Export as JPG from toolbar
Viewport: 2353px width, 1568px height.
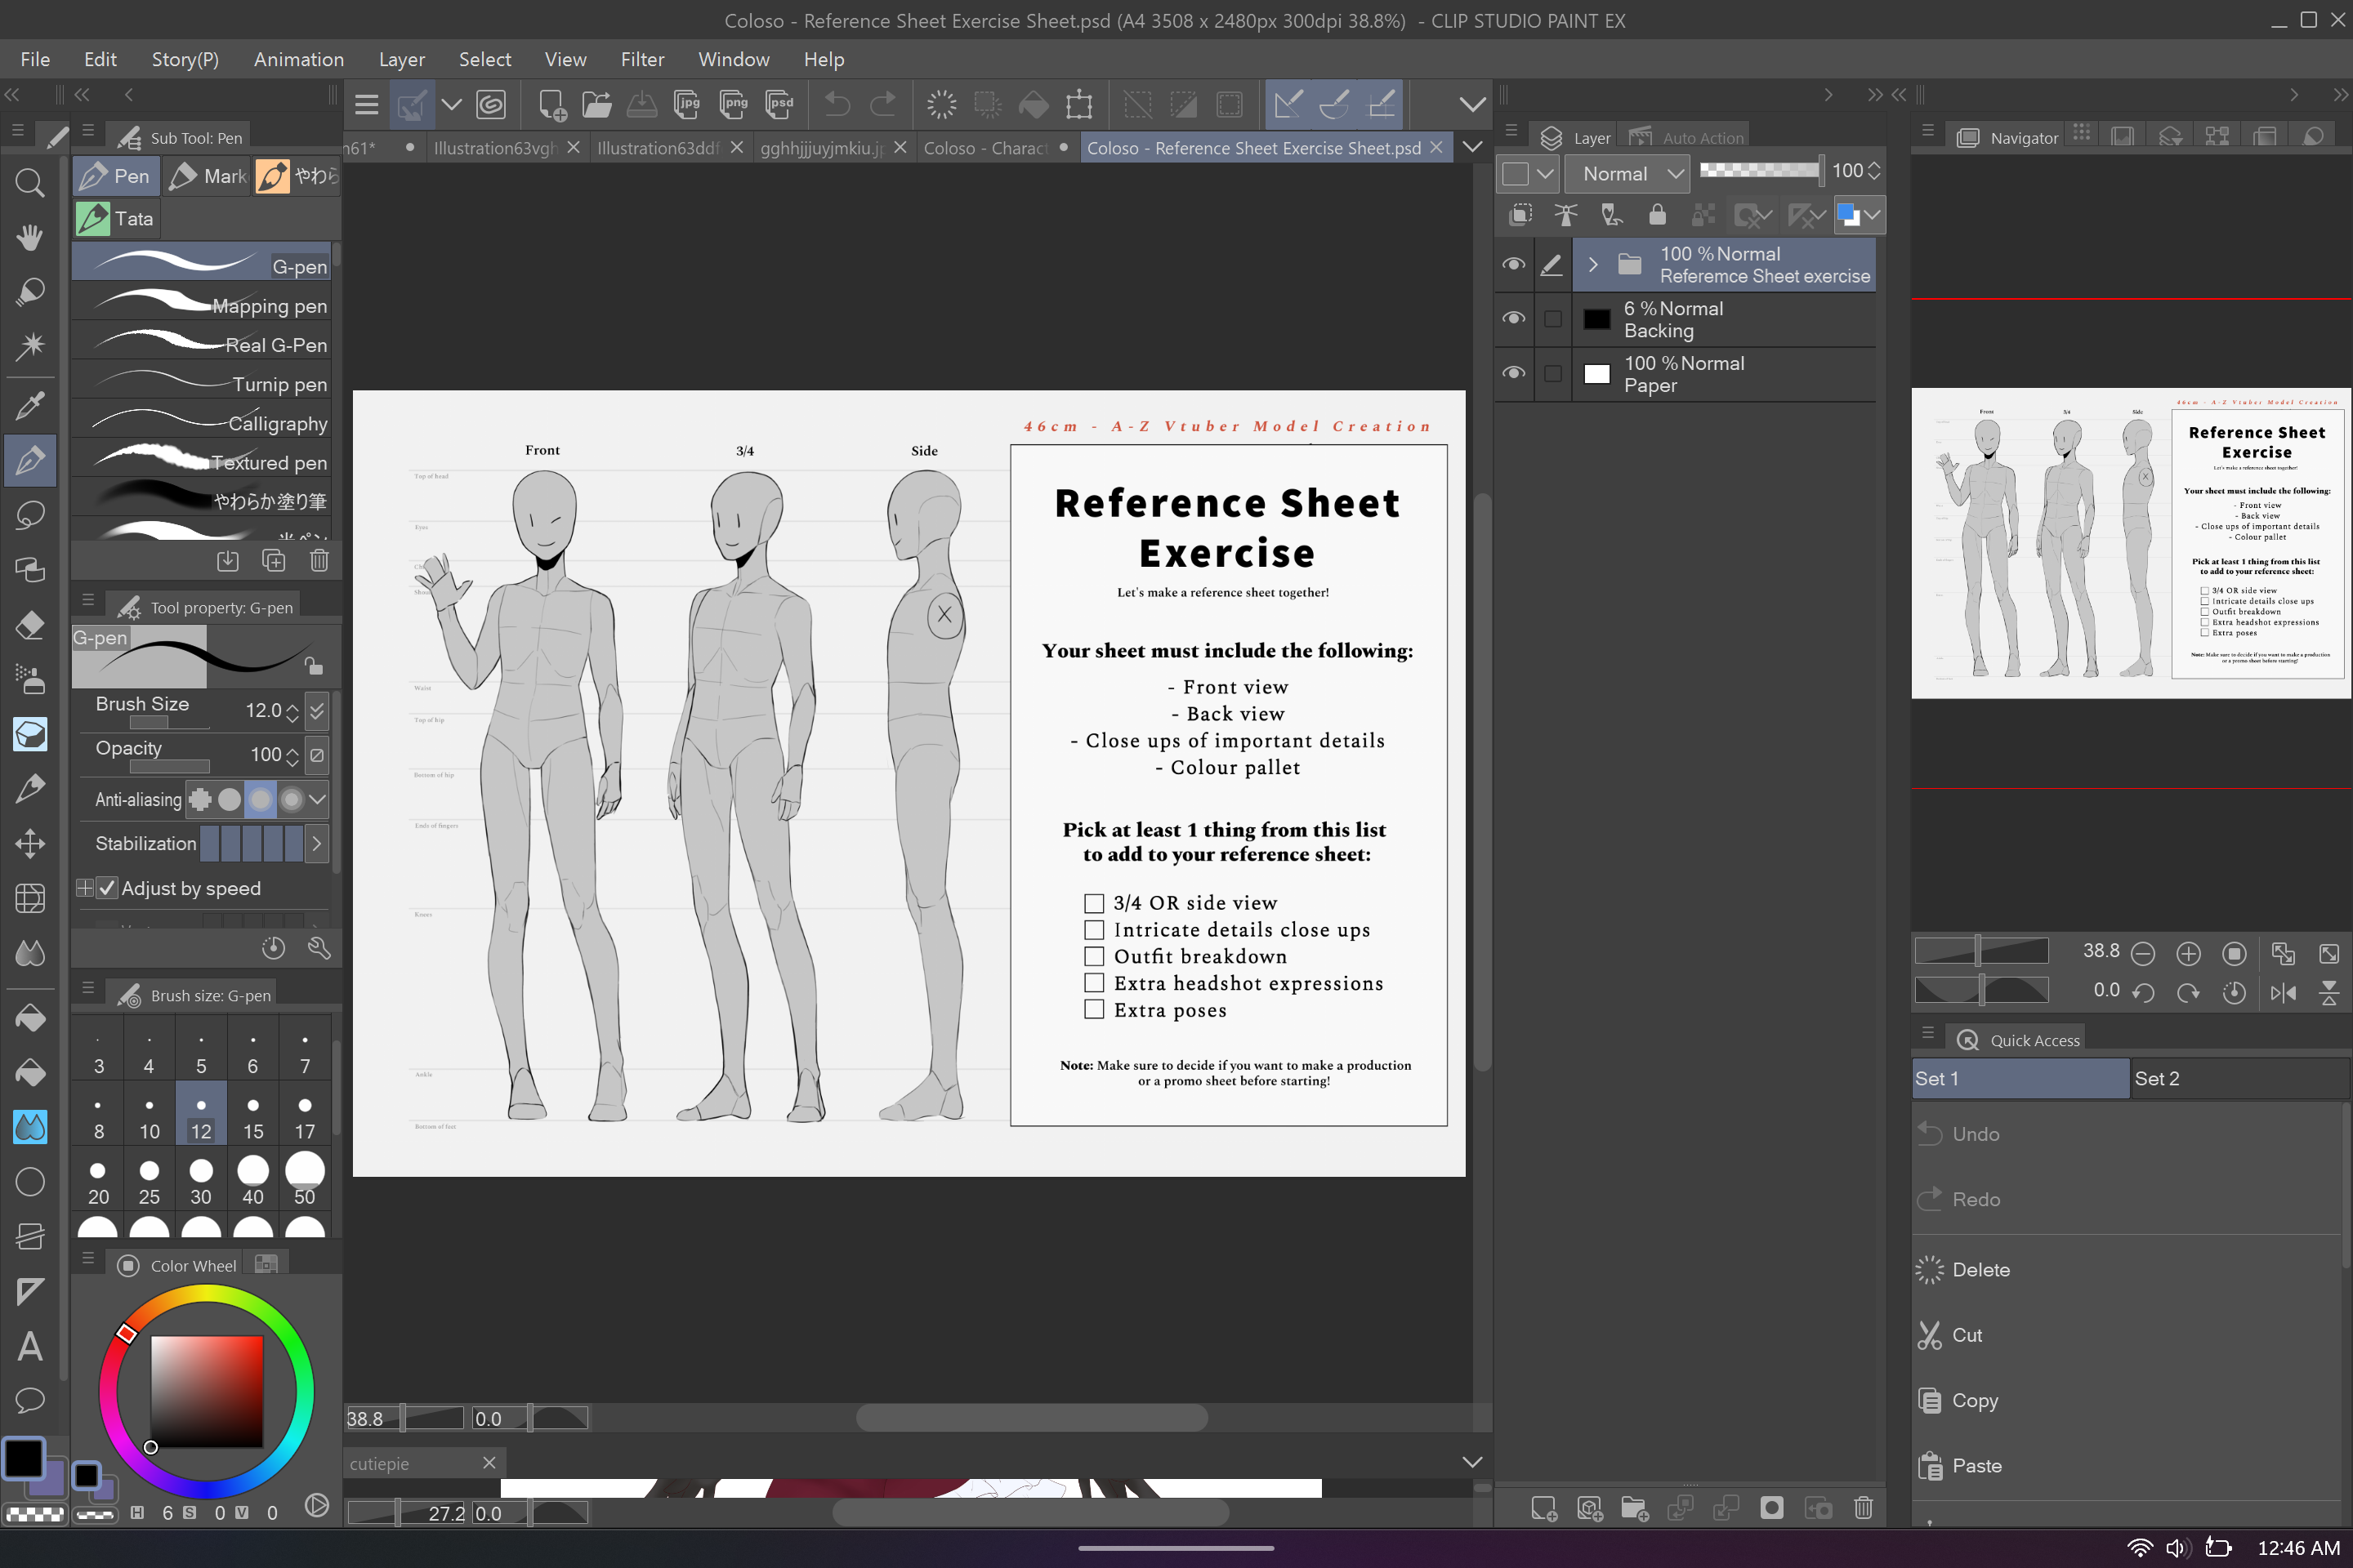[x=687, y=104]
